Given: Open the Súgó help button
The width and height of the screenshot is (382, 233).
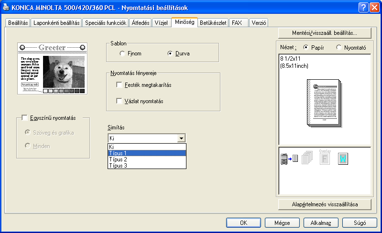Looking at the screenshot, I should [x=360, y=223].
